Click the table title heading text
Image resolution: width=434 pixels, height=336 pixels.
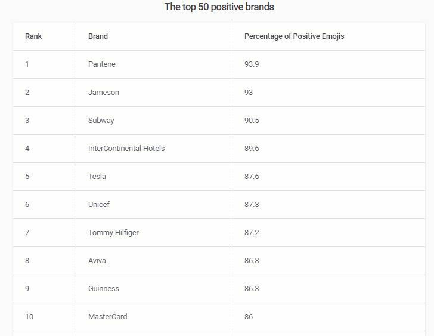[219, 7]
